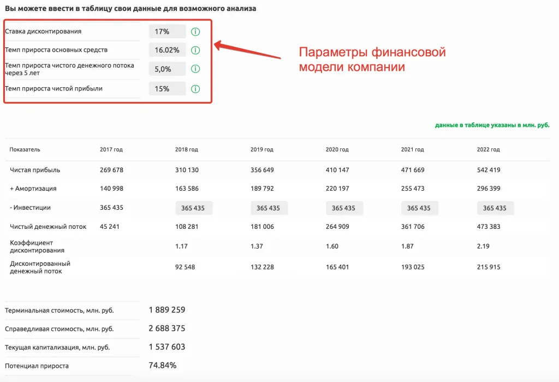Click the fair value 2 688 375

coord(167,329)
